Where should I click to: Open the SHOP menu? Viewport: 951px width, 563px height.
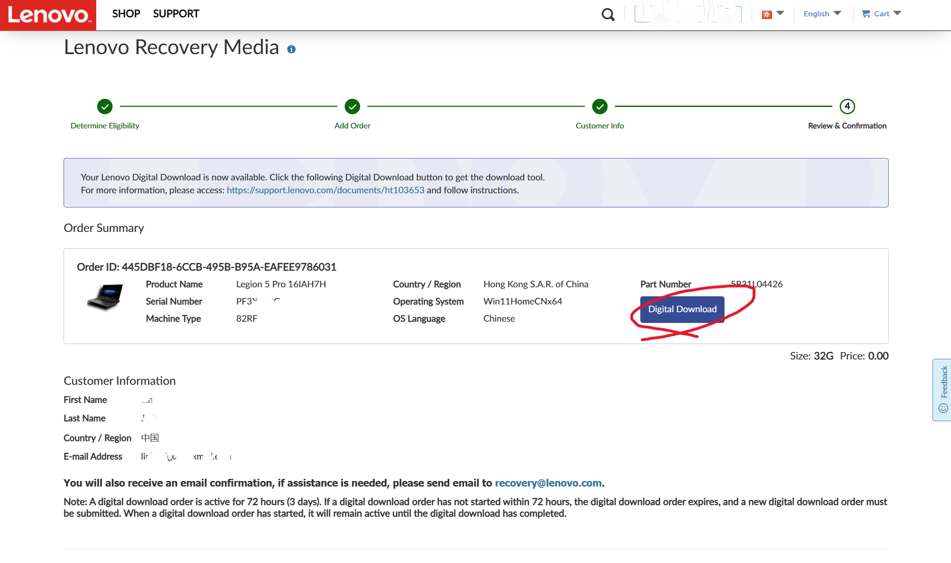[x=126, y=14]
